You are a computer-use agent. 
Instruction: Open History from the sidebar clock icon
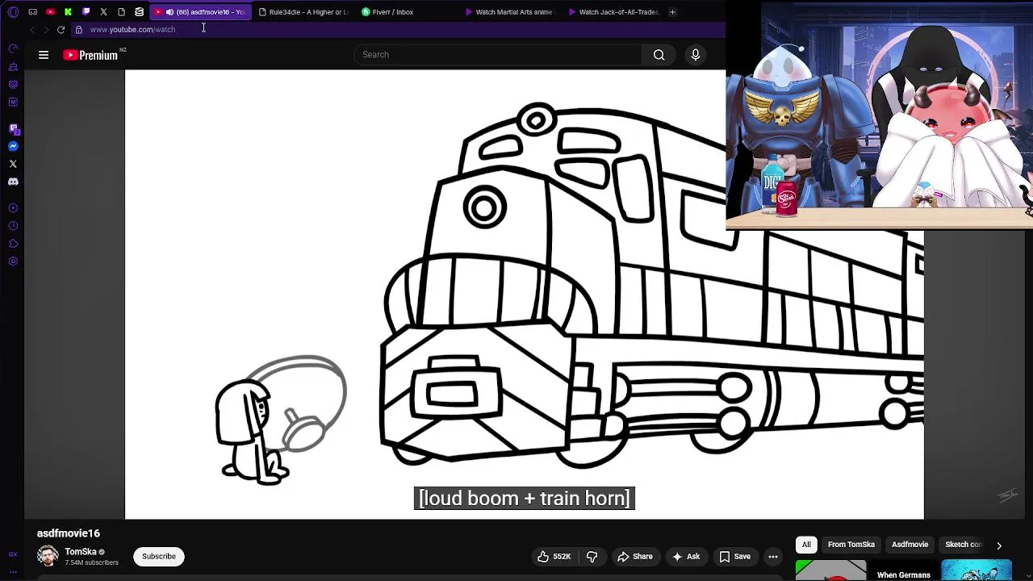(13, 226)
